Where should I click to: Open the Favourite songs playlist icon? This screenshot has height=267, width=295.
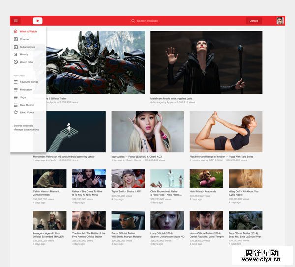tap(16, 82)
